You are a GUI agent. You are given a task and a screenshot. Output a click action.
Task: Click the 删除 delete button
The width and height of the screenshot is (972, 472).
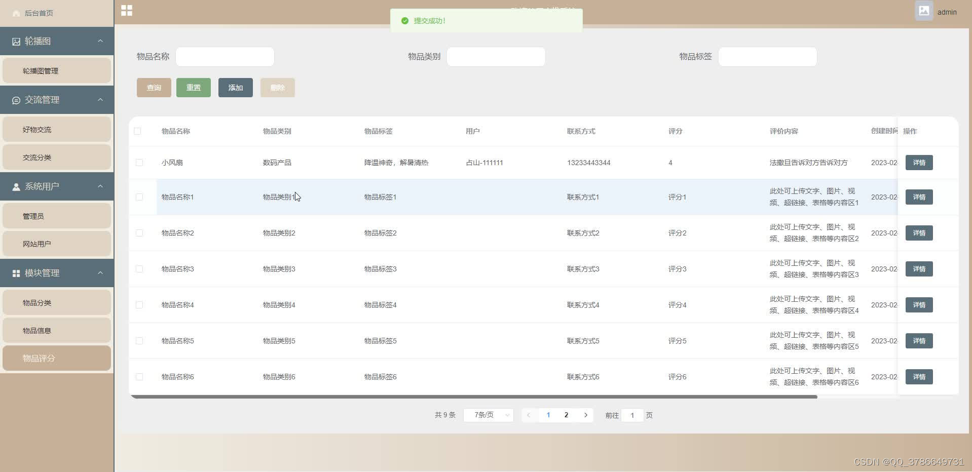[x=278, y=88]
